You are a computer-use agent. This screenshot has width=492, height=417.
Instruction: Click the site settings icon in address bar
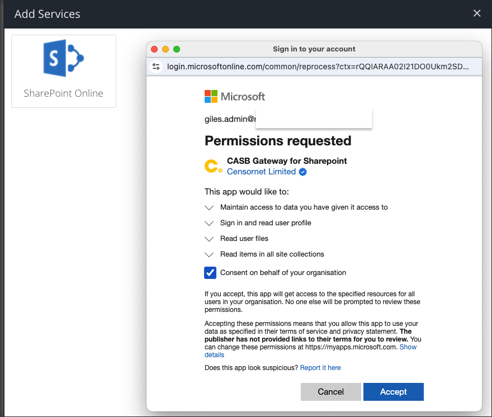point(156,67)
